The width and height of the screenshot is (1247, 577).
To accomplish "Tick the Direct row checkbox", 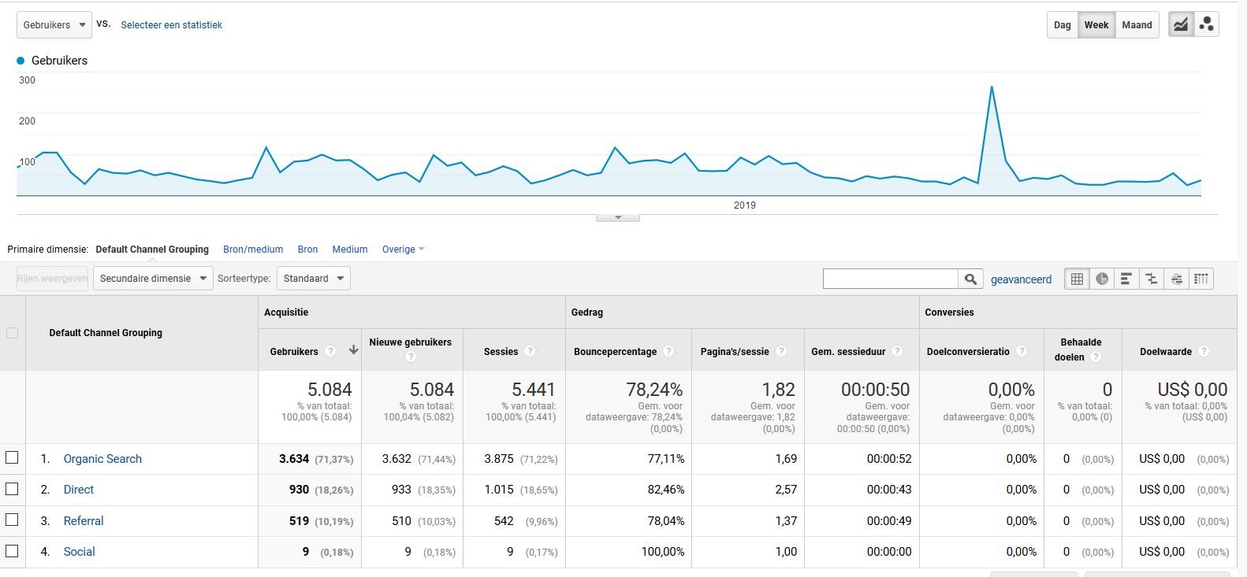I will pyautogui.click(x=12, y=489).
